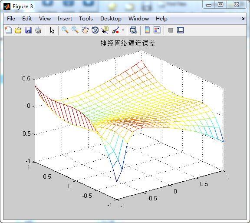Minimize the Figure 3 window
The image size is (250, 223).
pyautogui.click(x=209, y=5)
